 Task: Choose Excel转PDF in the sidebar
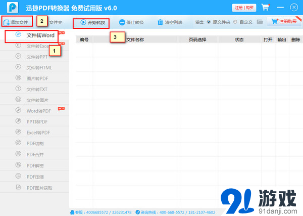[34, 133]
